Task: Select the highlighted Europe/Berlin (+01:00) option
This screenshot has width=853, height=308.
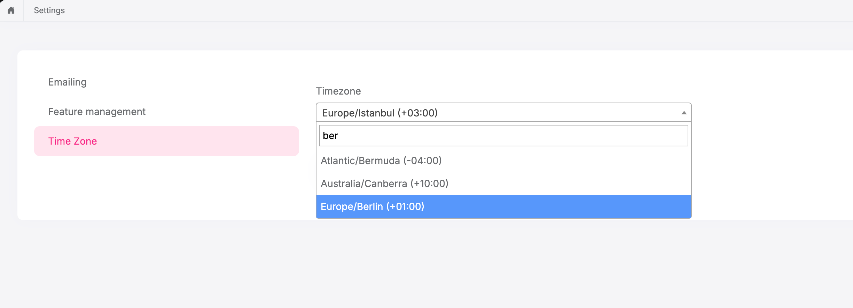Action: point(372,206)
